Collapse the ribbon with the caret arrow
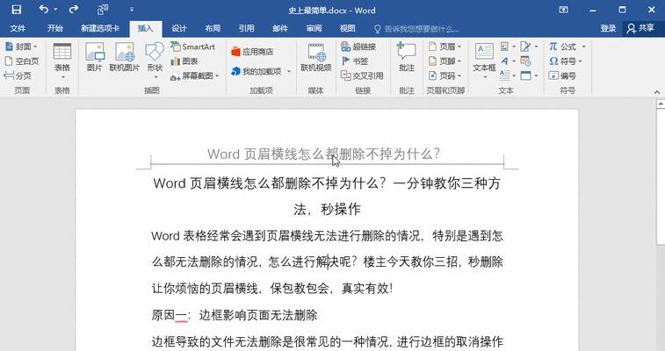The height and width of the screenshot is (351, 665). tap(656, 91)
